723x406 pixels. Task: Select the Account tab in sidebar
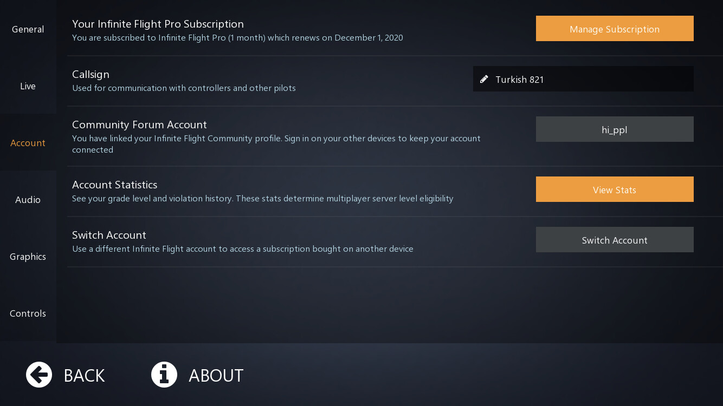[x=28, y=143]
